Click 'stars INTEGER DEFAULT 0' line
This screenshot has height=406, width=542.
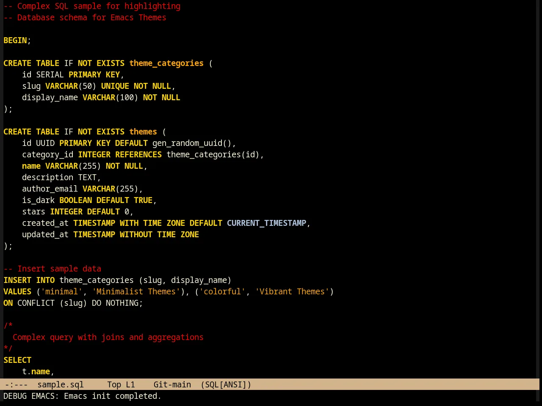point(78,211)
